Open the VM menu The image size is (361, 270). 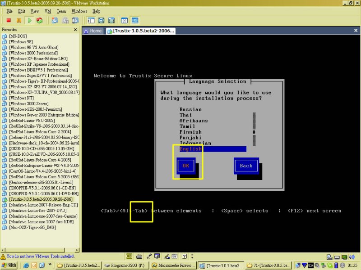(48, 11)
